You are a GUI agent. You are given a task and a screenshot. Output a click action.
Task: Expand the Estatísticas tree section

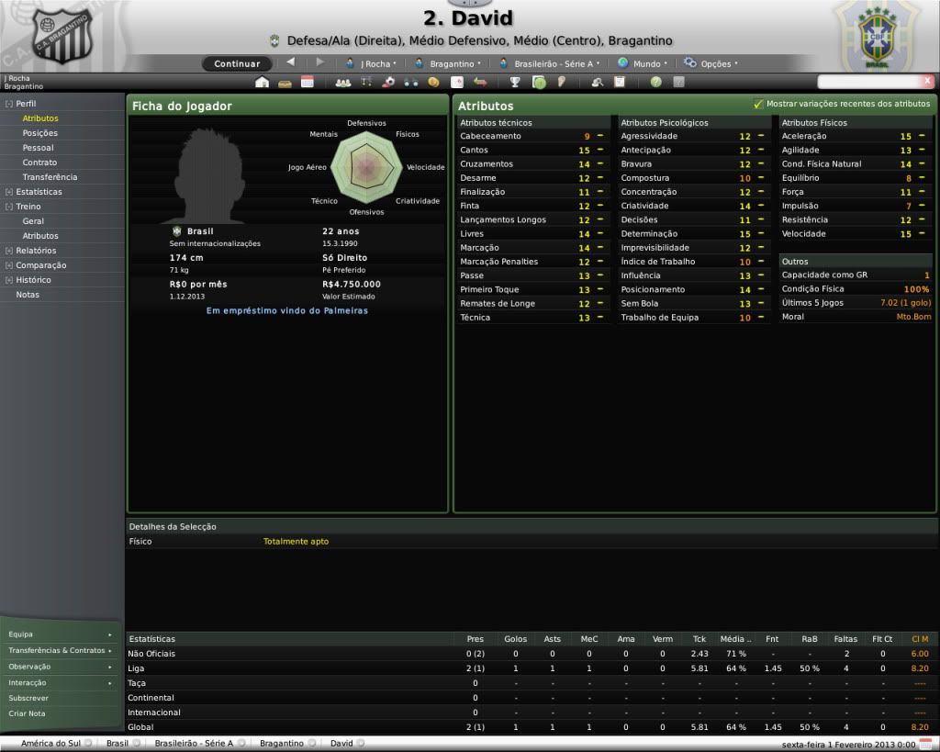click(x=9, y=192)
